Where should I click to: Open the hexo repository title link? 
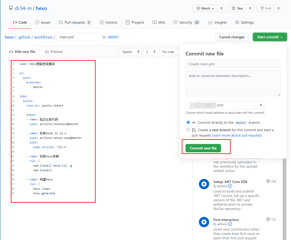pos(41,8)
